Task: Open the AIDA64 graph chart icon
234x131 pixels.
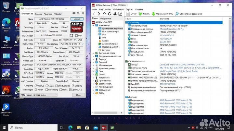Action: [x=120, y=14]
